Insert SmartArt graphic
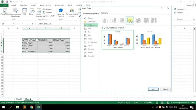The width and height of the screenshot is (196, 110). (x=47, y=13)
